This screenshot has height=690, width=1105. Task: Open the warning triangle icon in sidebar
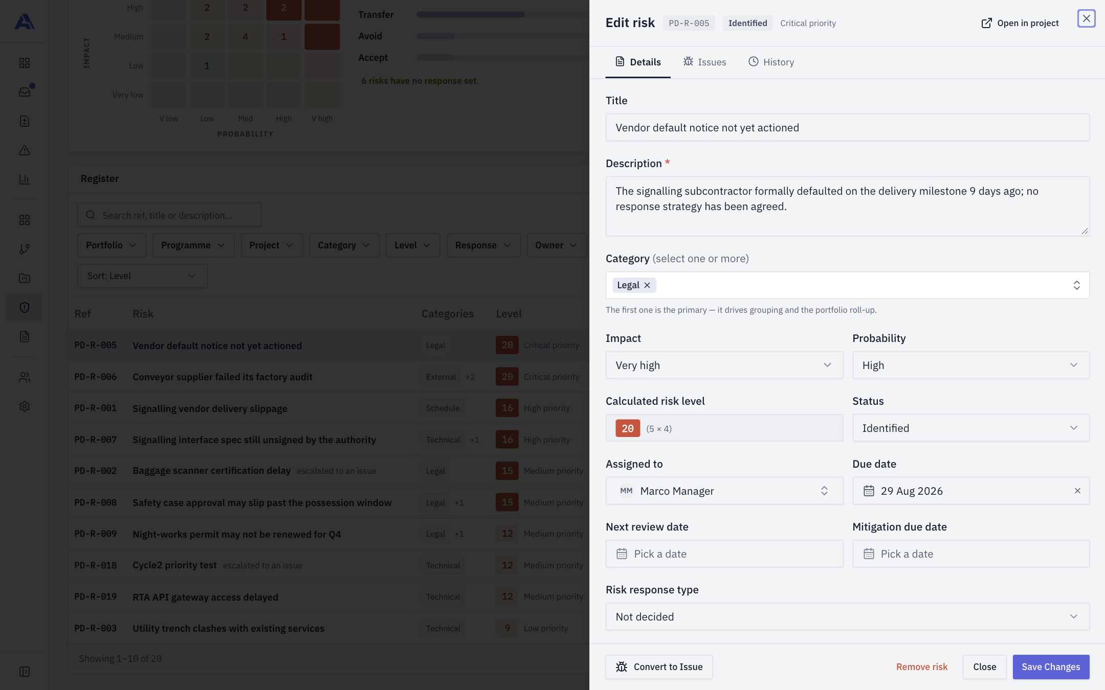[x=24, y=150]
